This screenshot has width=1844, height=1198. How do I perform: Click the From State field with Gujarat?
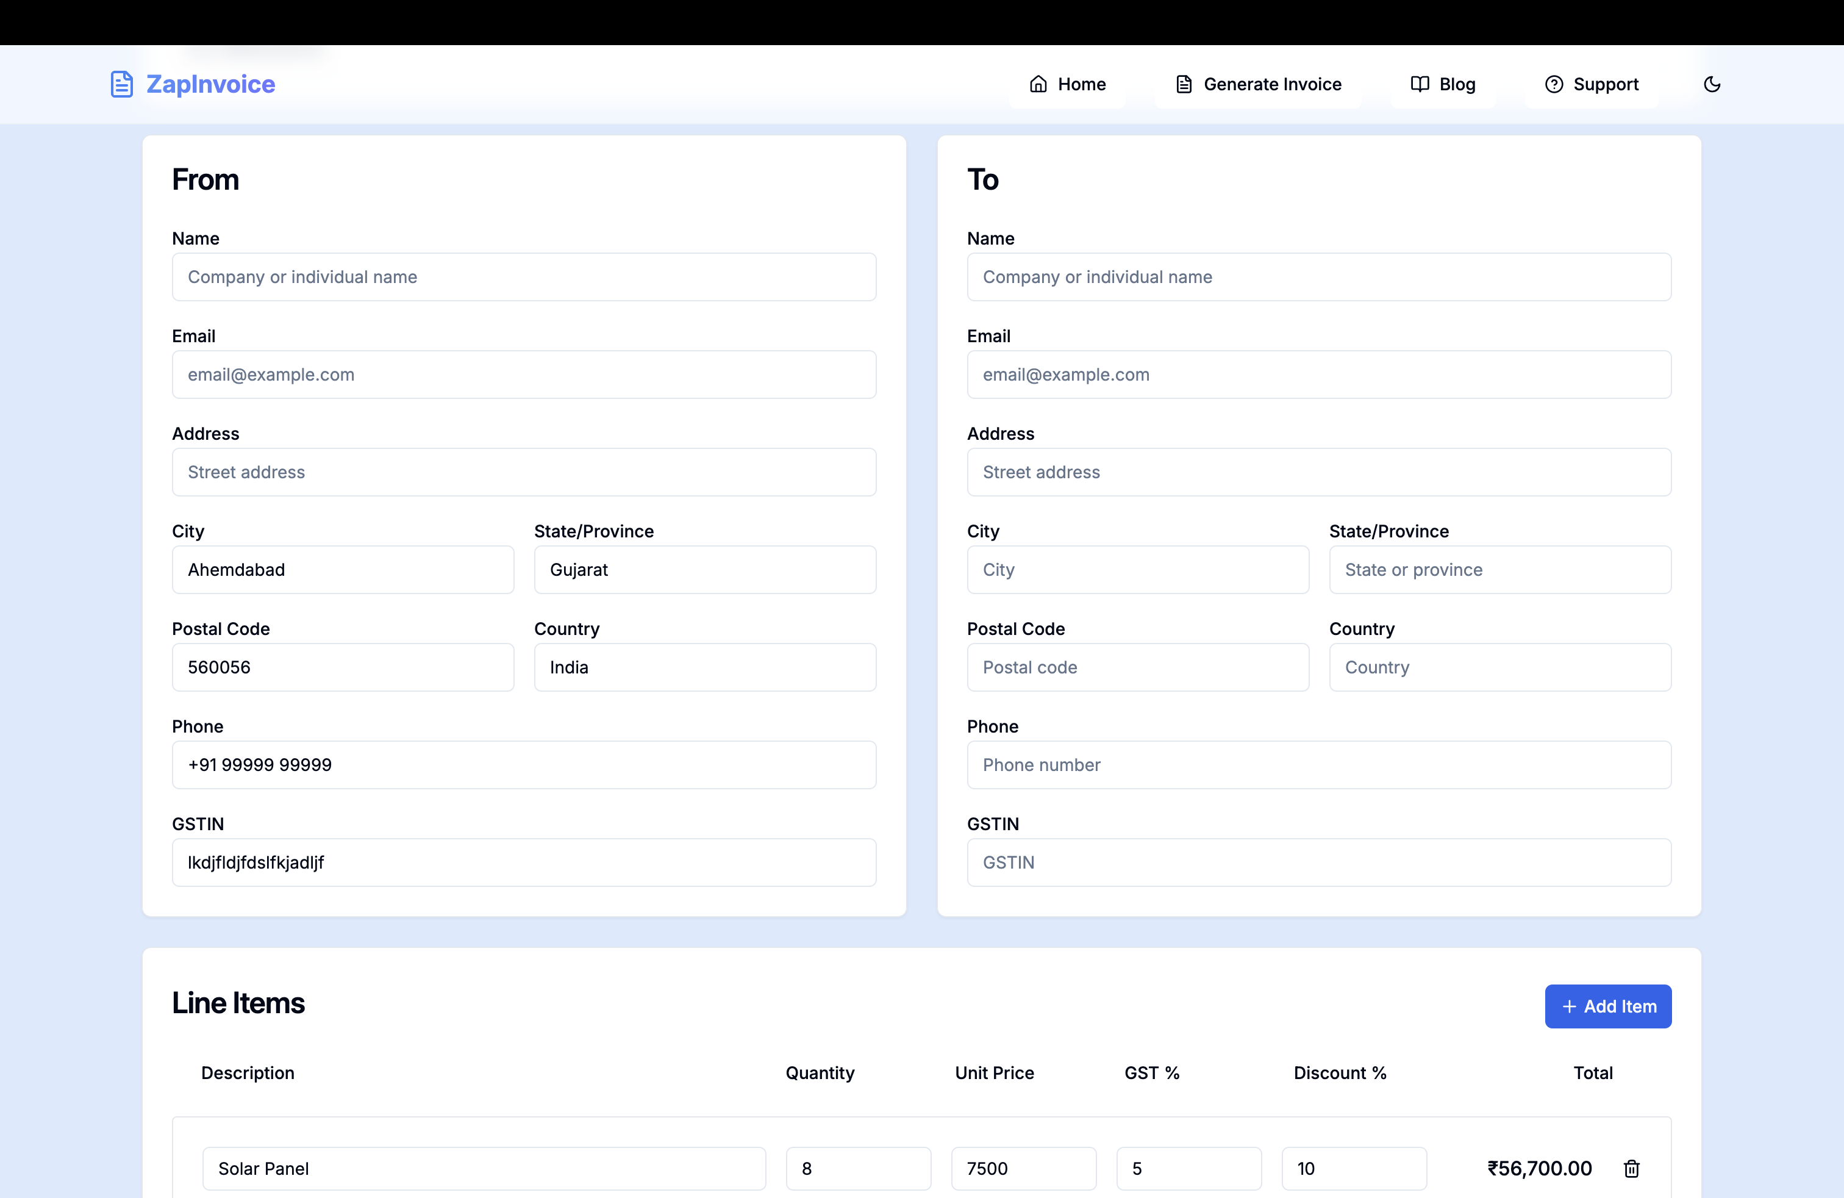pos(705,570)
